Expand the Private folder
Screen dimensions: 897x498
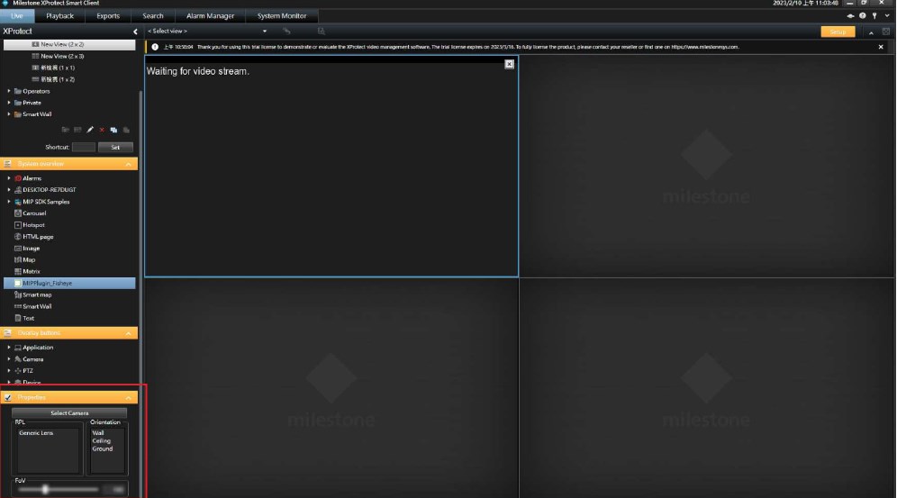pyautogui.click(x=9, y=103)
